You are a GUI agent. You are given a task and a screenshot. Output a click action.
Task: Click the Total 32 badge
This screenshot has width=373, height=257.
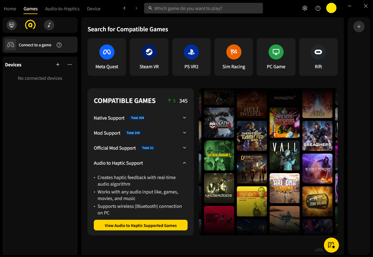click(x=148, y=148)
